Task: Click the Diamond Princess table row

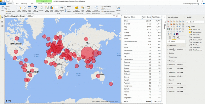Action: [142, 42]
